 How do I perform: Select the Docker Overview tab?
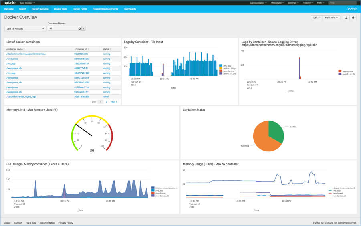click(x=40, y=9)
